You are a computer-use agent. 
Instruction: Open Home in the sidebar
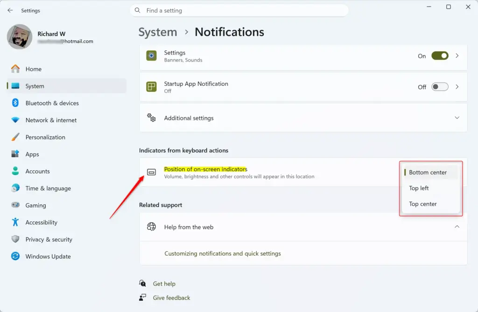(67, 69)
